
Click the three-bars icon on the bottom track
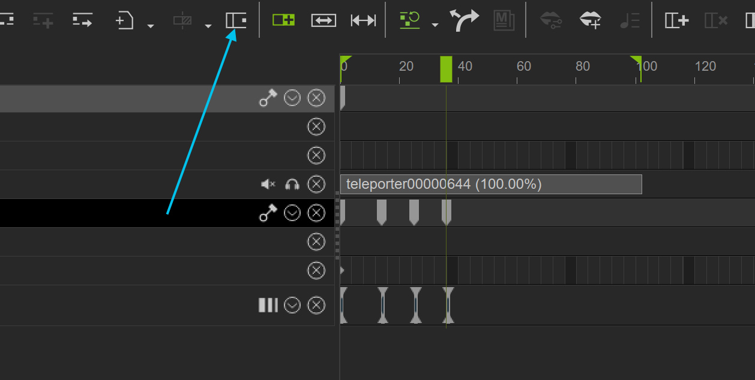coord(268,306)
